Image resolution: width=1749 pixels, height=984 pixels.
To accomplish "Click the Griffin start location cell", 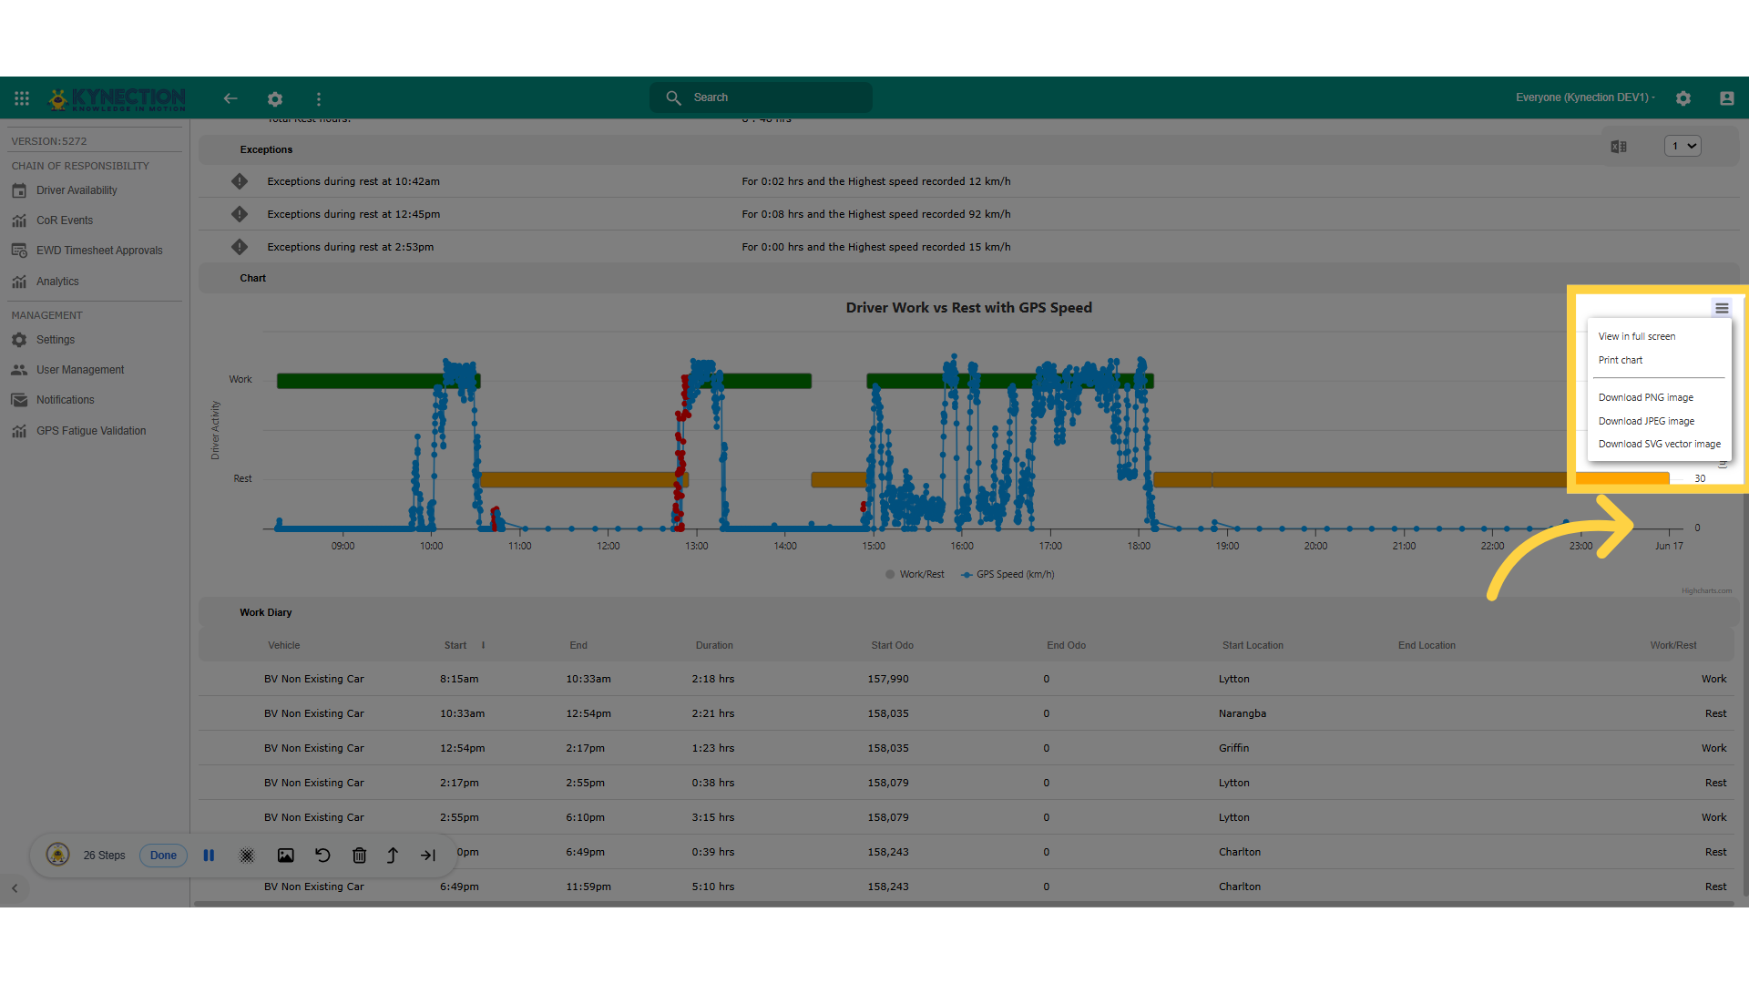I will point(1233,749).
